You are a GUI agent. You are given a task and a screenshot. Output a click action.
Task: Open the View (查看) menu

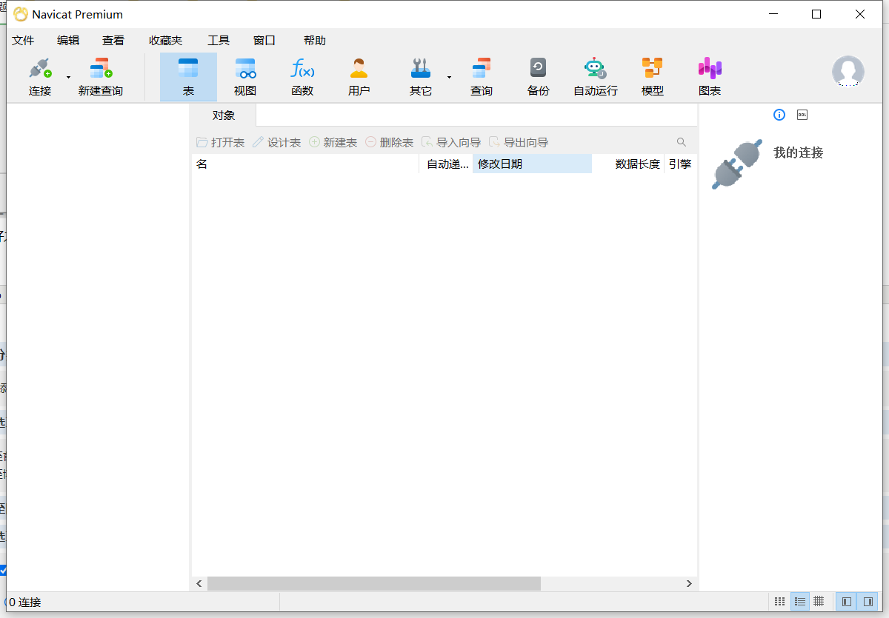113,41
